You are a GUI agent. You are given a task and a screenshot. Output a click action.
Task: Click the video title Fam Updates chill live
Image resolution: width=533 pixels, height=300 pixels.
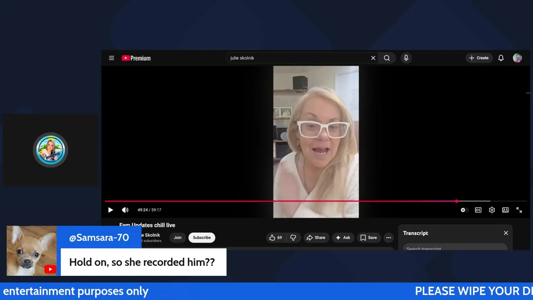(147, 225)
